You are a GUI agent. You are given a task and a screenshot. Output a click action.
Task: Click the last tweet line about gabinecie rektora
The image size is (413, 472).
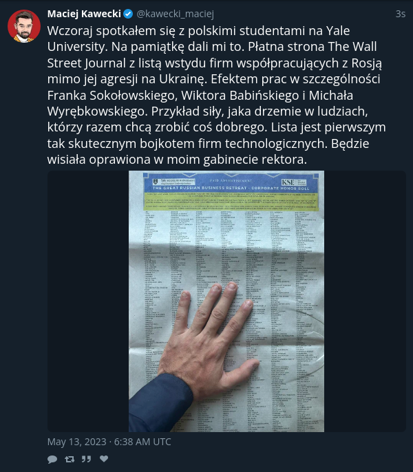tap(177, 160)
